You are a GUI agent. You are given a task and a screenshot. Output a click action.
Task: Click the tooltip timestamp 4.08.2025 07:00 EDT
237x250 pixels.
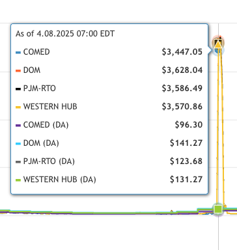pyautogui.click(x=76, y=34)
